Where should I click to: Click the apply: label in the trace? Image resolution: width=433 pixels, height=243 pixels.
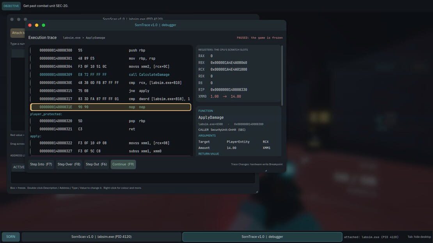click(x=35, y=136)
